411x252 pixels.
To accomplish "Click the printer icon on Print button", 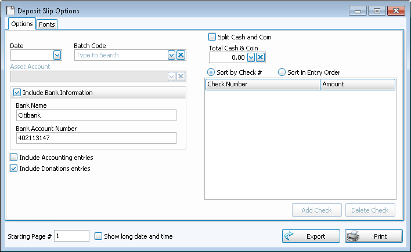I will (354, 236).
